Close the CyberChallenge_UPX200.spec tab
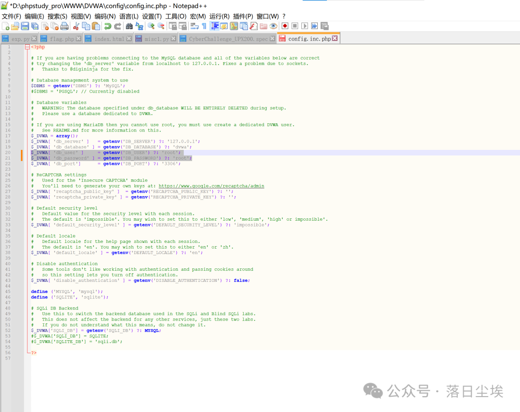The image size is (520, 412). (x=272, y=39)
